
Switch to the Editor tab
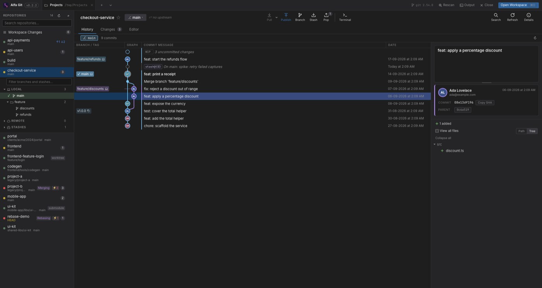pos(134,29)
